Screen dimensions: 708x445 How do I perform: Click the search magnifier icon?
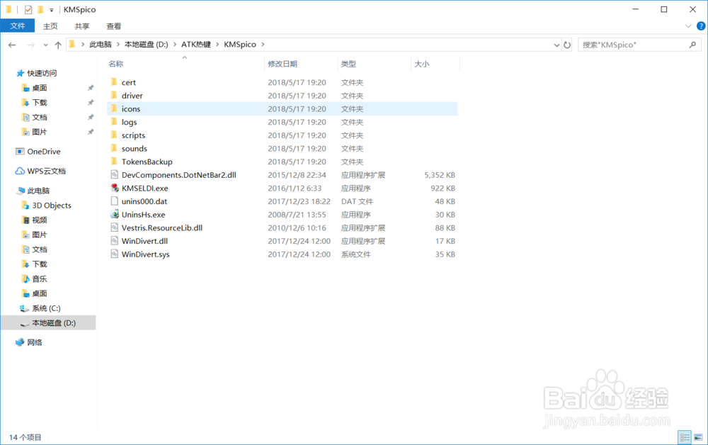[692, 45]
